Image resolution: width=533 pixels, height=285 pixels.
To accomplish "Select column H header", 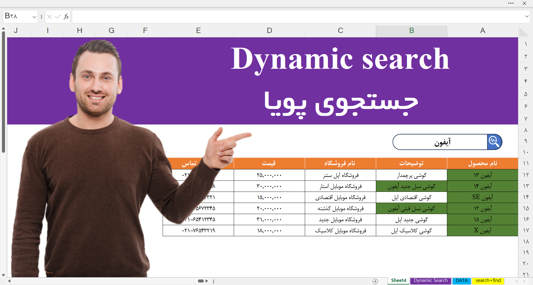I will point(79,31).
